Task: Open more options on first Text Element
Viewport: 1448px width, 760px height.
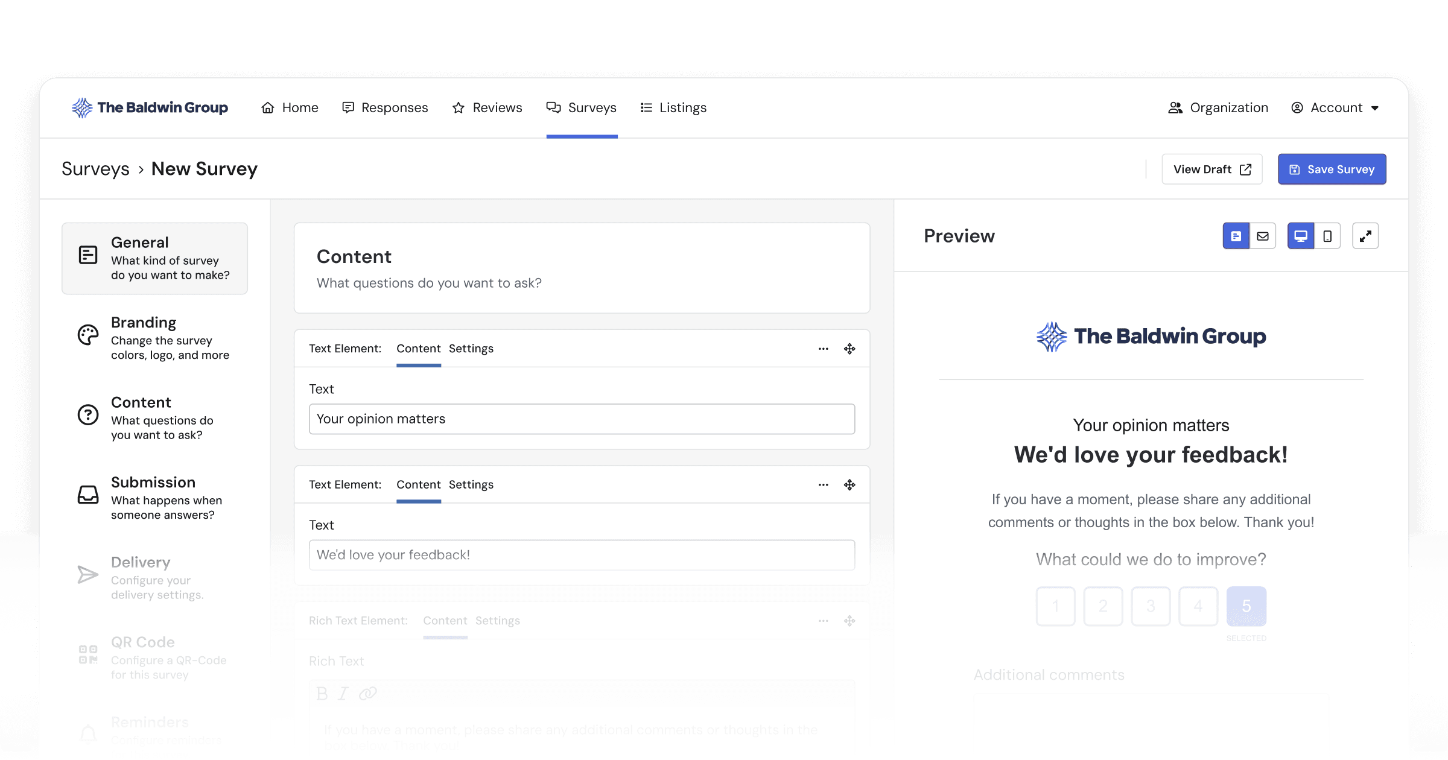Action: tap(823, 349)
